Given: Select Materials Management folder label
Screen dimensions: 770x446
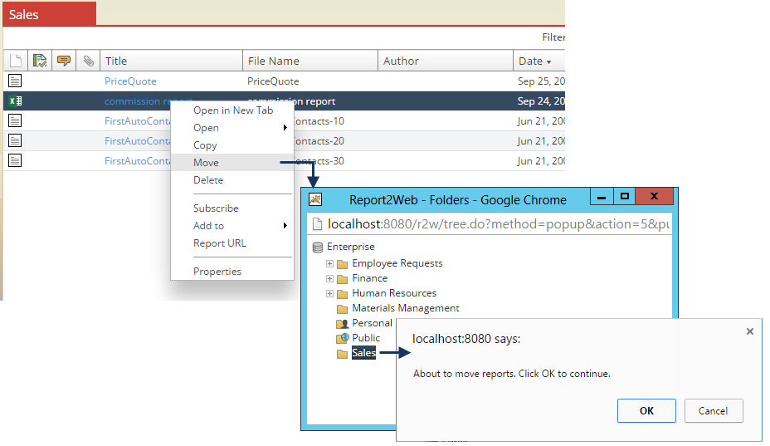Looking at the screenshot, I should click(406, 308).
